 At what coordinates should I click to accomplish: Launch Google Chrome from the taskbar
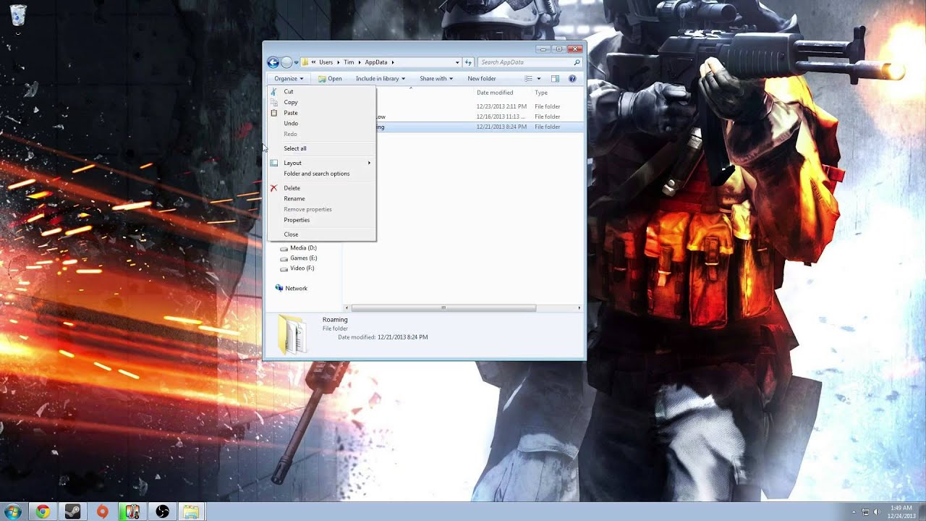pos(43,512)
